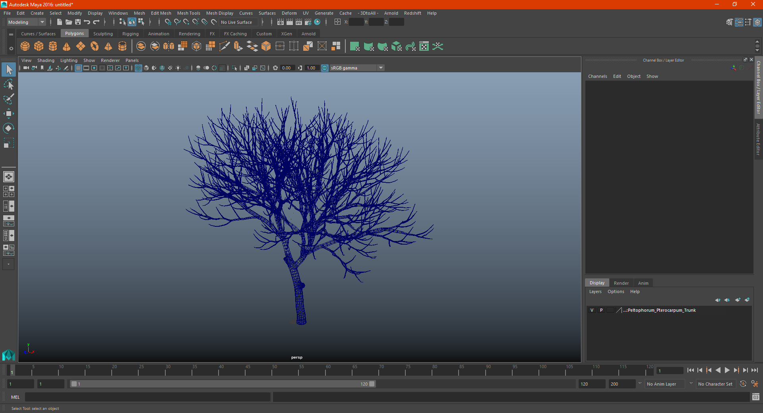Open the Layers menu in Layer Editor

tap(595, 291)
